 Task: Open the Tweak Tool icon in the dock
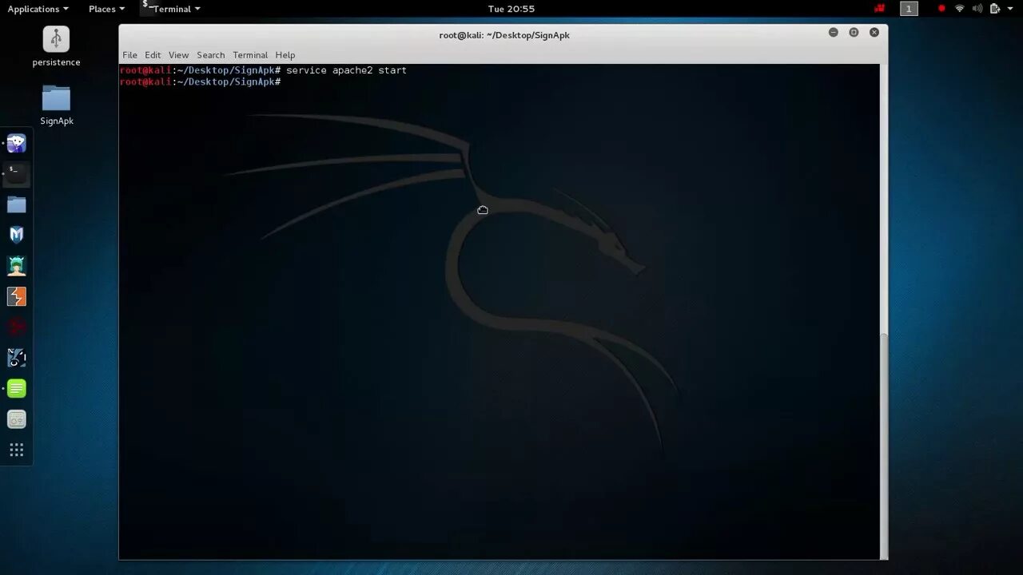point(17,419)
